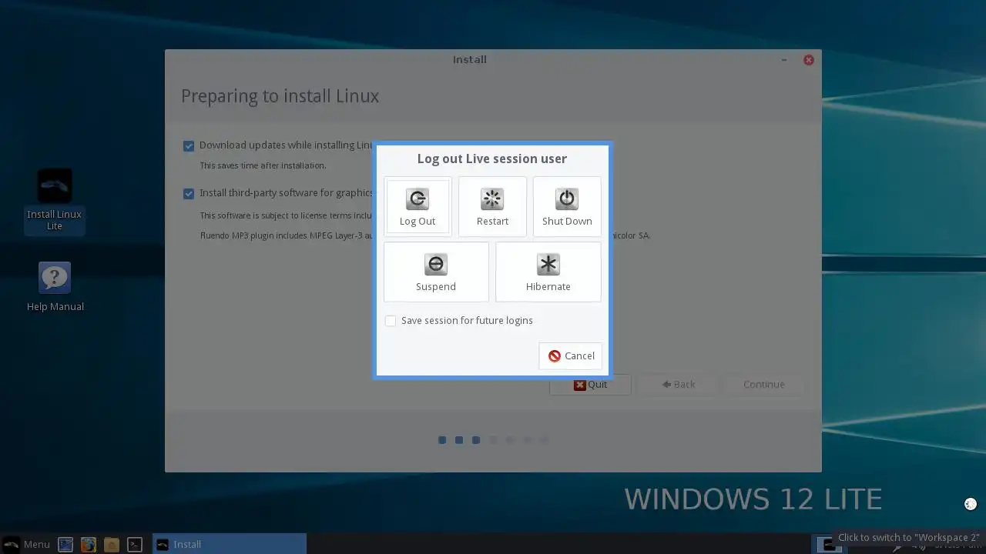Click the Quit button in Install window
Screen dimensions: 986x554
(590, 385)
